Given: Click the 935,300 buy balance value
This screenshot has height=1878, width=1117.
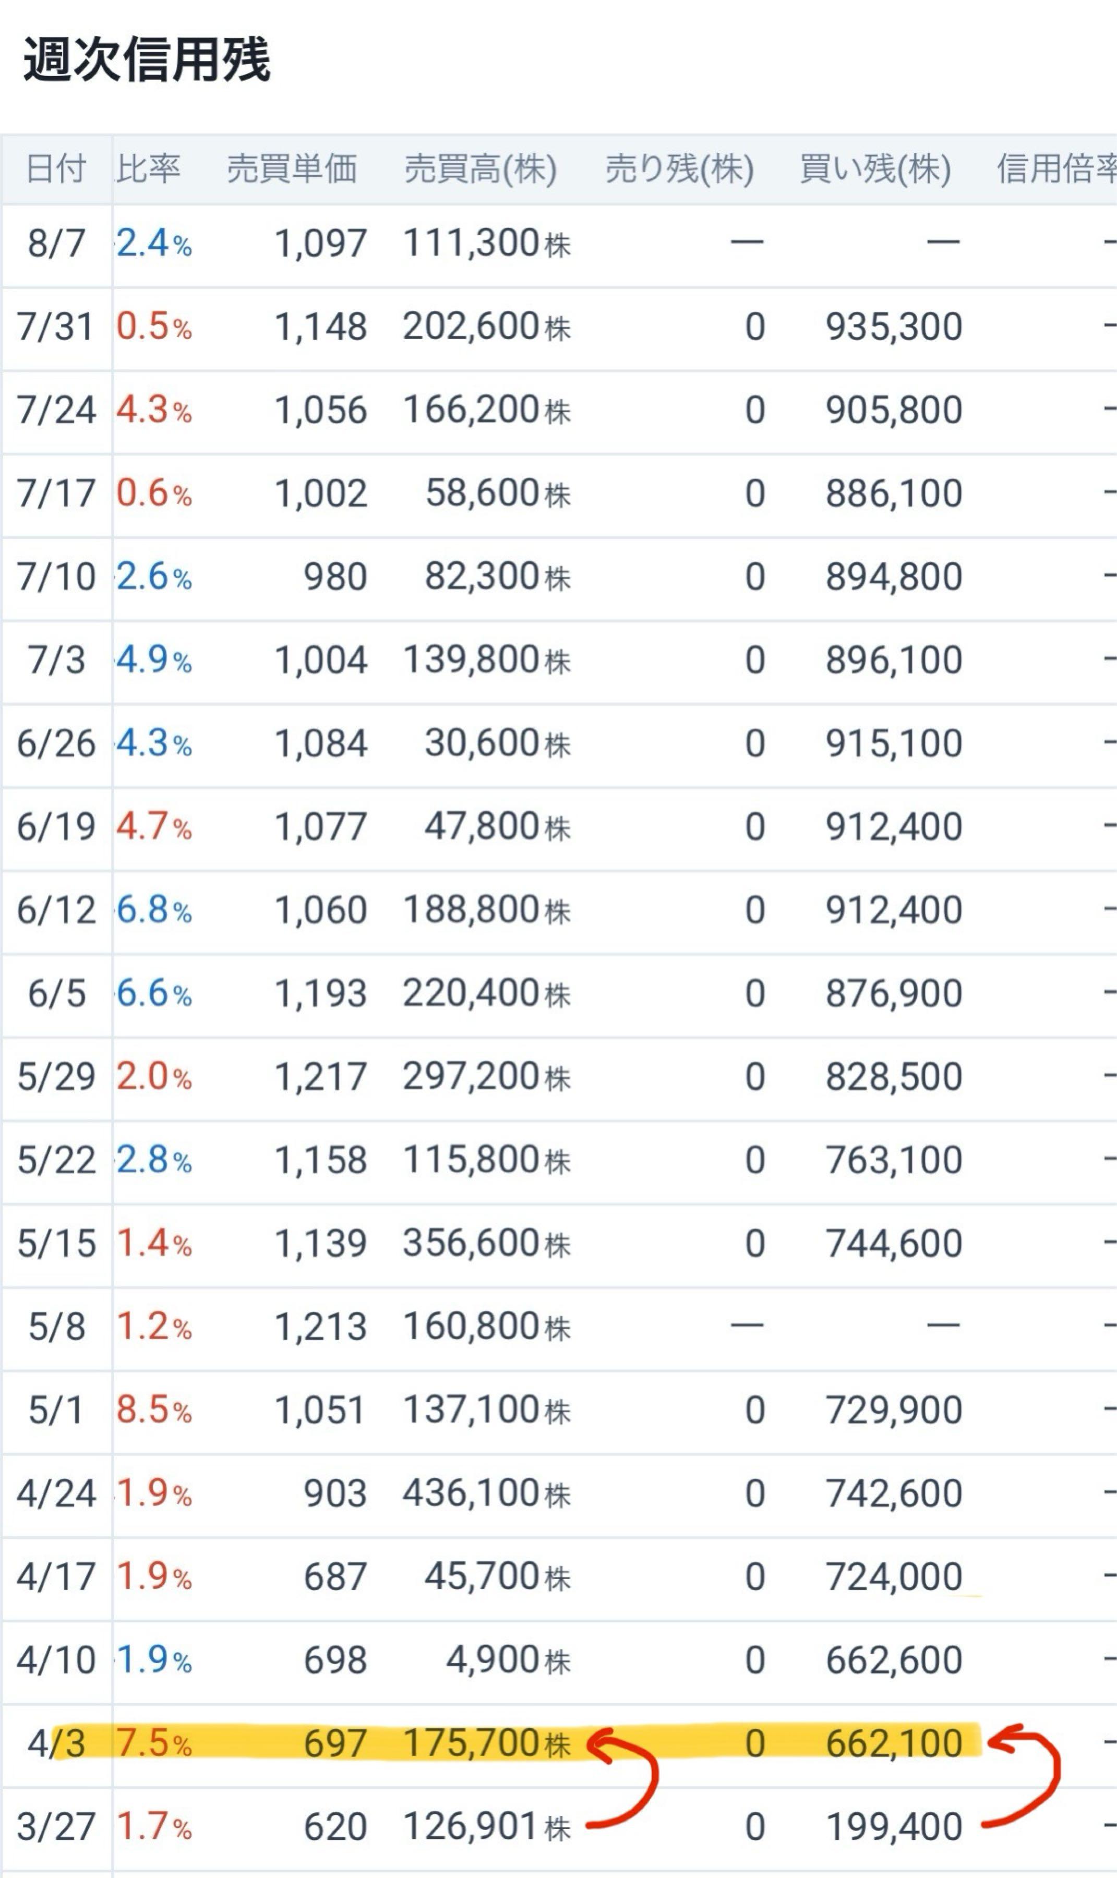Looking at the screenshot, I should (894, 327).
